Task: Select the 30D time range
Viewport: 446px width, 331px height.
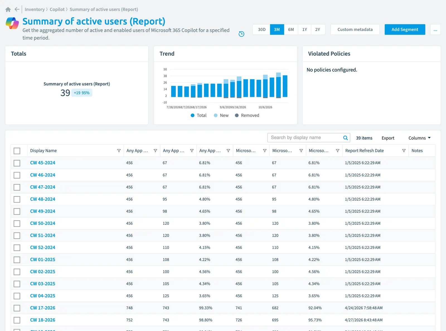Action: click(261, 30)
